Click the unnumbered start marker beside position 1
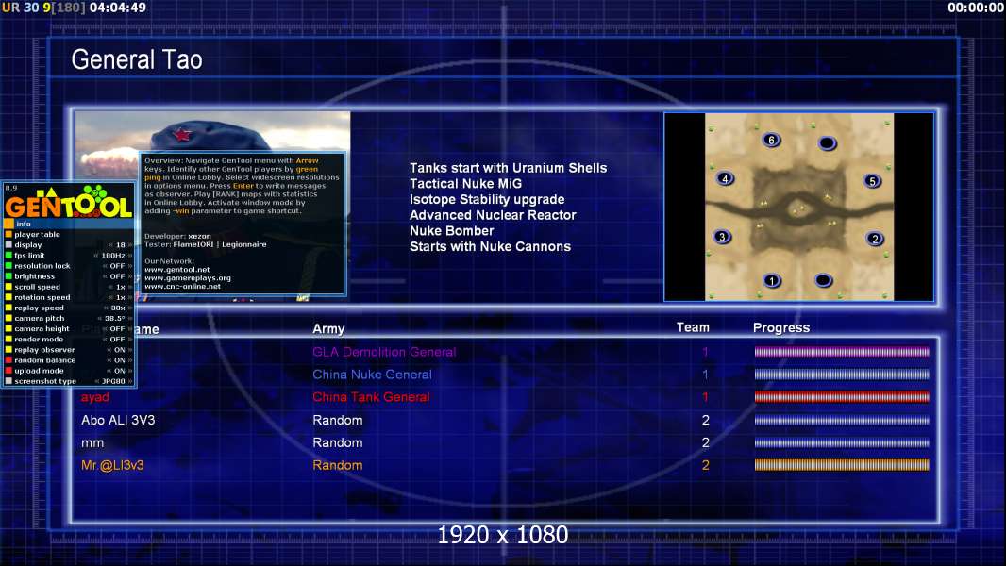The height and width of the screenshot is (566, 1006). [x=823, y=280]
